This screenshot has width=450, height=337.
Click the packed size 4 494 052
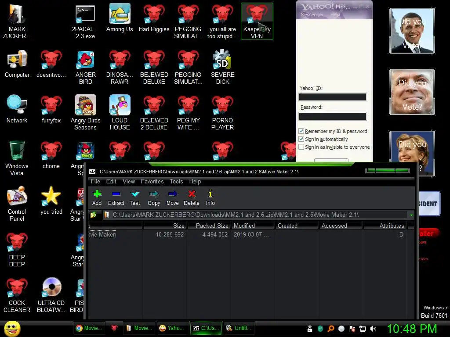tap(215, 234)
